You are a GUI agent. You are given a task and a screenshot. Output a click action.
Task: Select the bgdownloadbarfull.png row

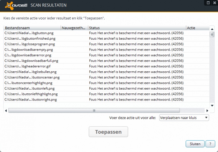107,60
